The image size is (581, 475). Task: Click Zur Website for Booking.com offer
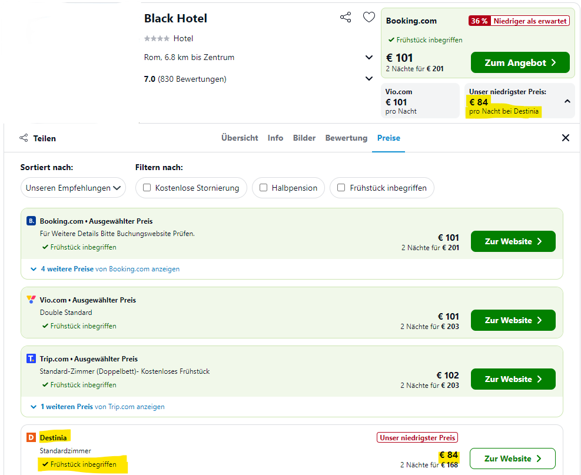pos(513,241)
